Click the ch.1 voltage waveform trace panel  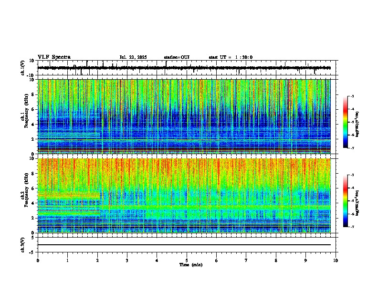pos(187,68)
